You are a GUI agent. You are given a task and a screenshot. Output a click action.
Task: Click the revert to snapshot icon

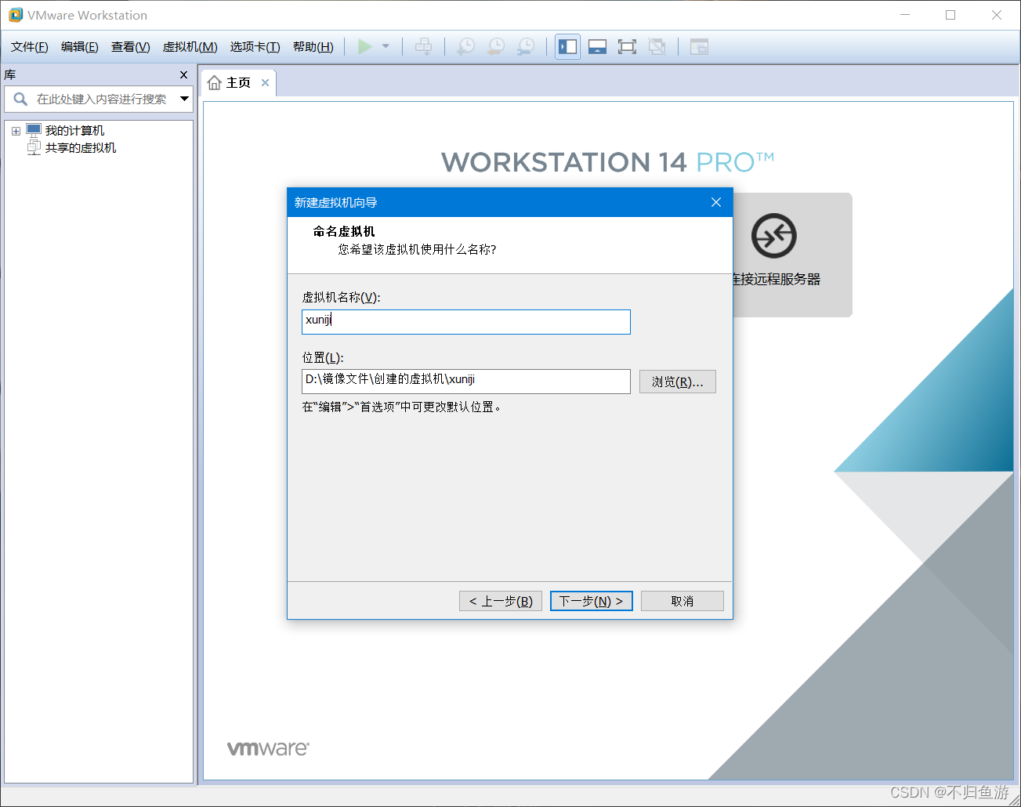click(x=496, y=47)
